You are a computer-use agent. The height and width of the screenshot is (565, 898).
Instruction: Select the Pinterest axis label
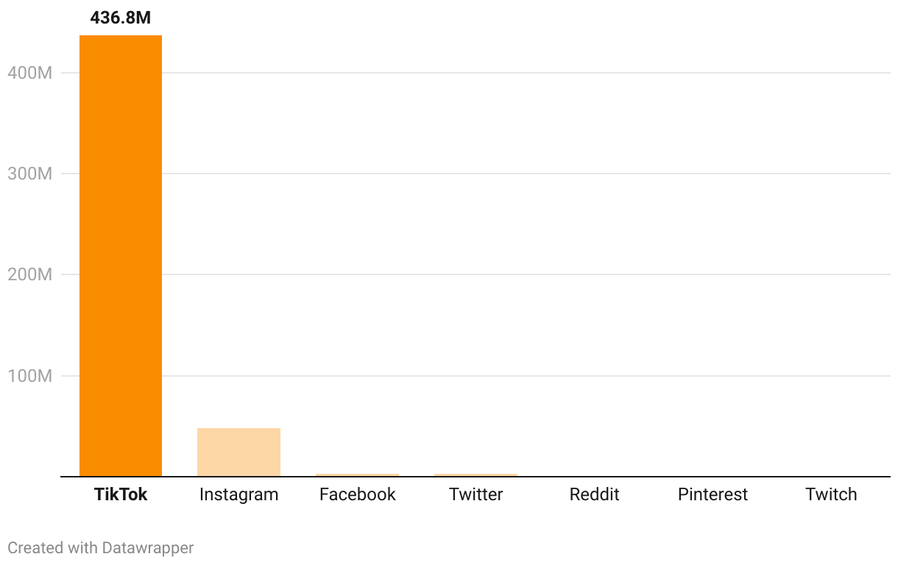pos(713,494)
